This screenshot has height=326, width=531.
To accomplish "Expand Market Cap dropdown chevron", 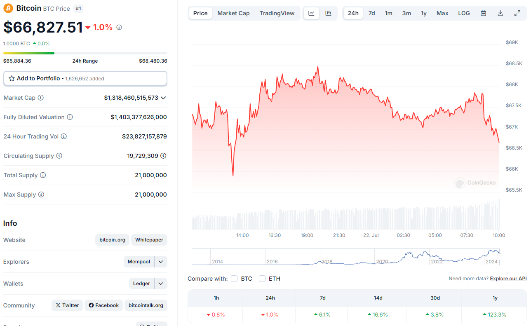I will [x=163, y=98].
